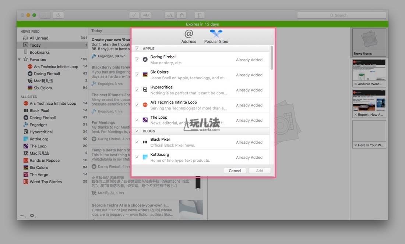Click the Daring Fireball star icon in the dialog
Image resolution: width=405 pixels, height=244 pixels.
pos(145,60)
